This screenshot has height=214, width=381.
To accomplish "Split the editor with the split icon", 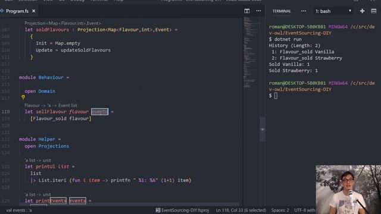I will pyautogui.click(x=247, y=11).
